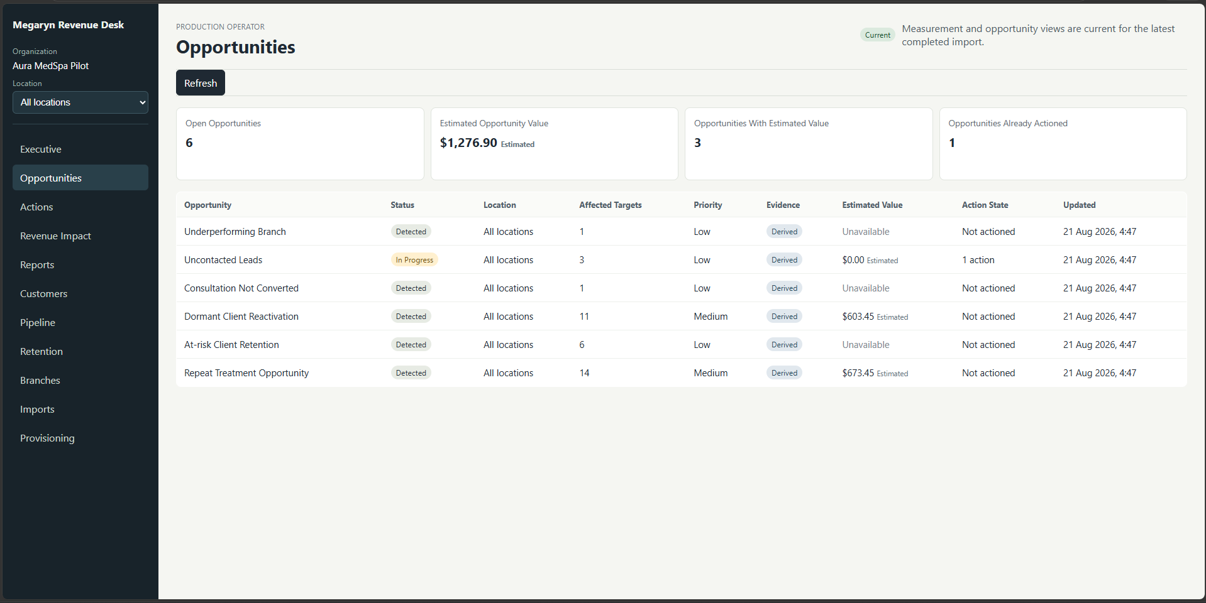Viewport: 1206px width, 603px height.
Task: Open Pipeline in sidebar
Action: 80,322
